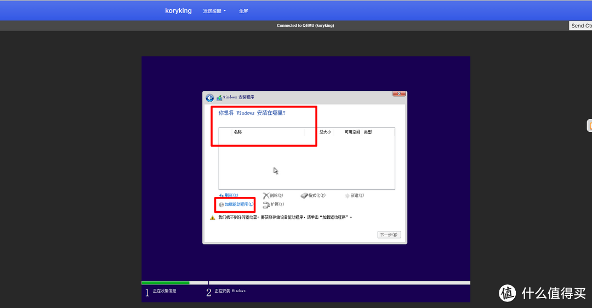Click the 全屏 fullscreen menu item
The width and height of the screenshot is (592, 308).
coord(243,11)
